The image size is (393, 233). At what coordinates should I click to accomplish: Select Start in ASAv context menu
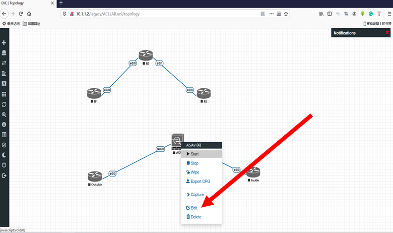click(x=194, y=154)
